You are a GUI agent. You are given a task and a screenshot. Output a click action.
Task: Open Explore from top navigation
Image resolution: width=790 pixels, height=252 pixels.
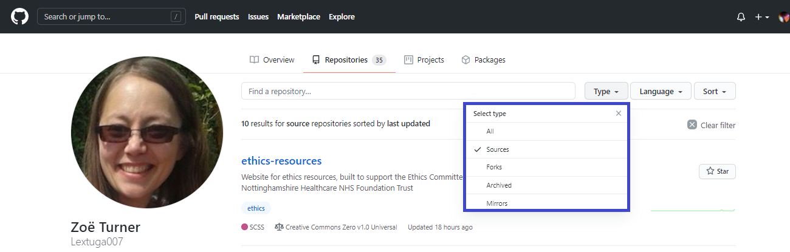pyautogui.click(x=342, y=17)
